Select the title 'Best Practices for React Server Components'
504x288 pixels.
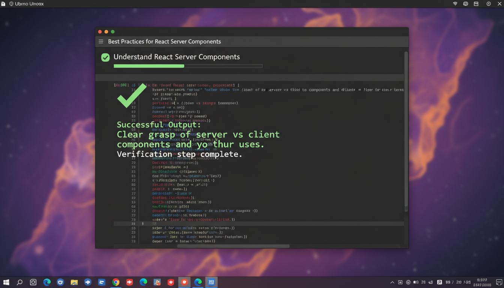(x=164, y=42)
